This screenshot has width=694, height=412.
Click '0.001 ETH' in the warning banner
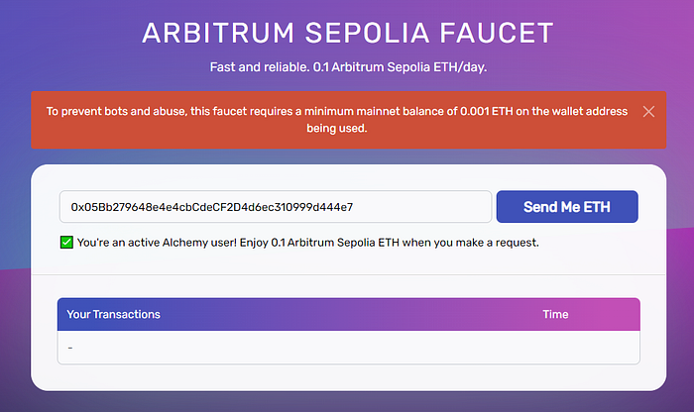[x=487, y=111]
